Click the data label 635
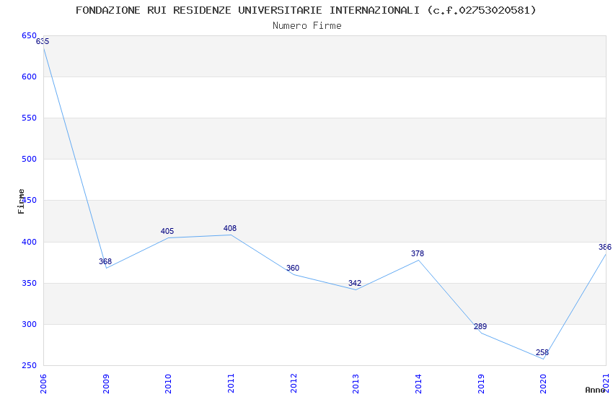Screen dimensions: 613x397 [43, 41]
